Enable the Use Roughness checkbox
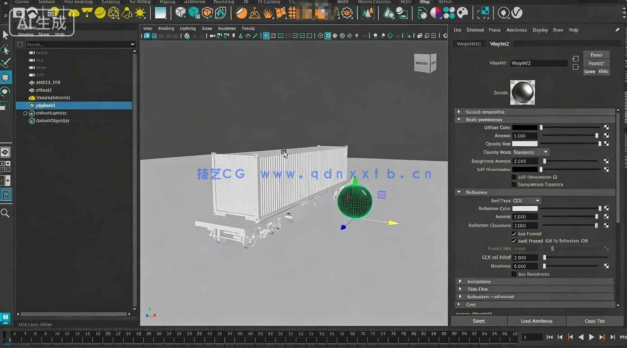 pyautogui.click(x=514, y=274)
